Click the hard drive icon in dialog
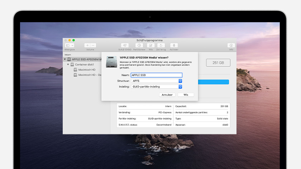The width and height of the screenshot is (301, 169). (111, 62)
